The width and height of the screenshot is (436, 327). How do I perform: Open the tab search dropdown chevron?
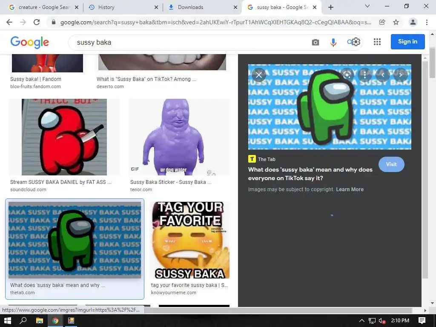coord(367,6)
